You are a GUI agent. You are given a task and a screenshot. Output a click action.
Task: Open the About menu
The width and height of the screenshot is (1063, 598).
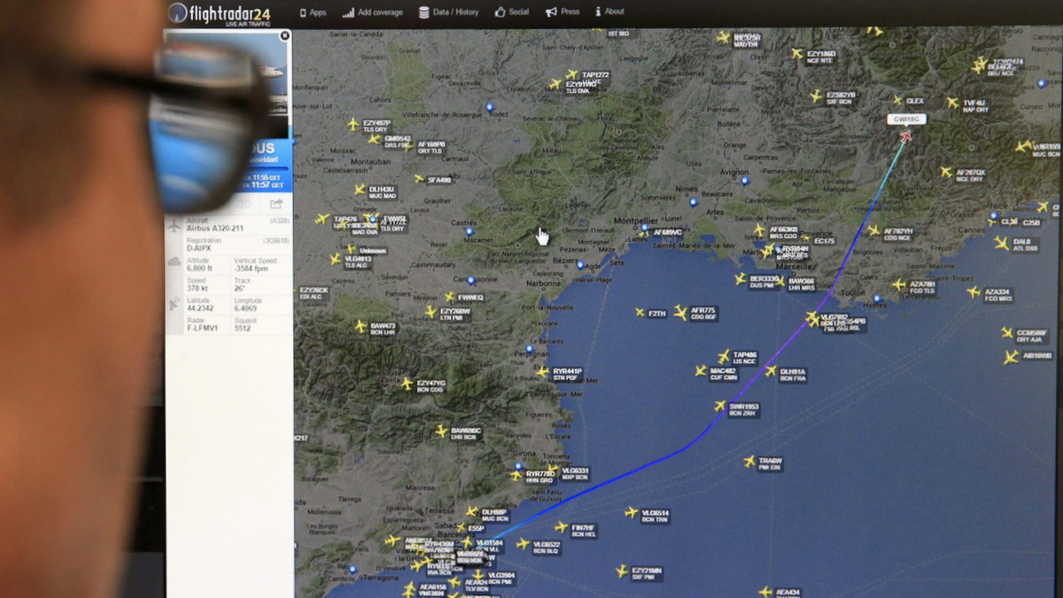click(609, 12)
